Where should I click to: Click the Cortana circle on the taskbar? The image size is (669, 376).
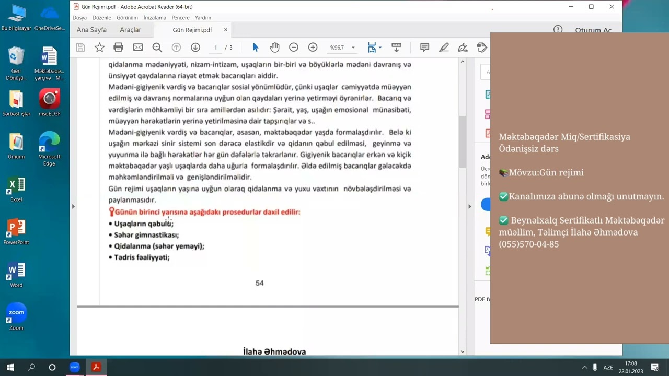52,367
